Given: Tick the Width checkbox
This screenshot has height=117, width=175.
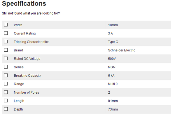Looking at the screenshot, I should (6, 25).
